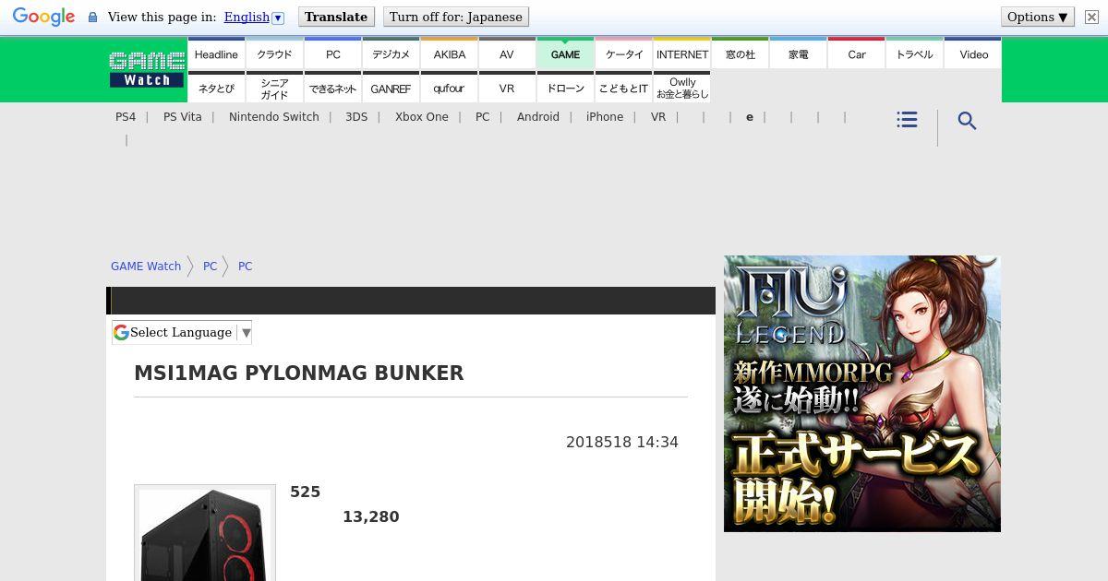1108x581 pixels.
Task: Click the GAME Watch logo
Action: click(147, 69)
